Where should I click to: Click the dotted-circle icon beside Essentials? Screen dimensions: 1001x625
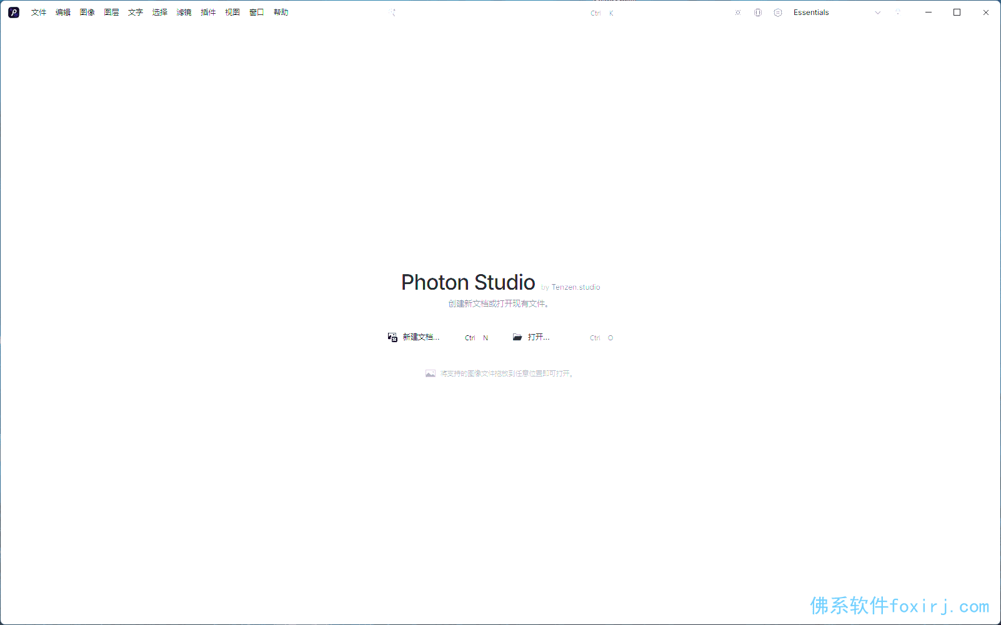pos(778,12)
